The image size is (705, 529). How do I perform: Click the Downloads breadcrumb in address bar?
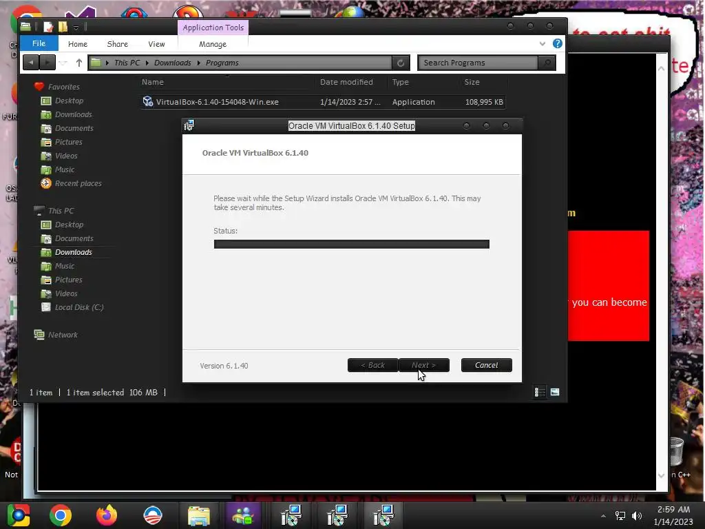pos(173,63)
